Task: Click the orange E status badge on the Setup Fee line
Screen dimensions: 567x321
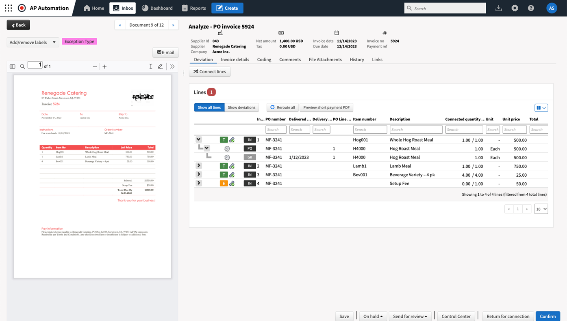Action: tap(223, 183)
